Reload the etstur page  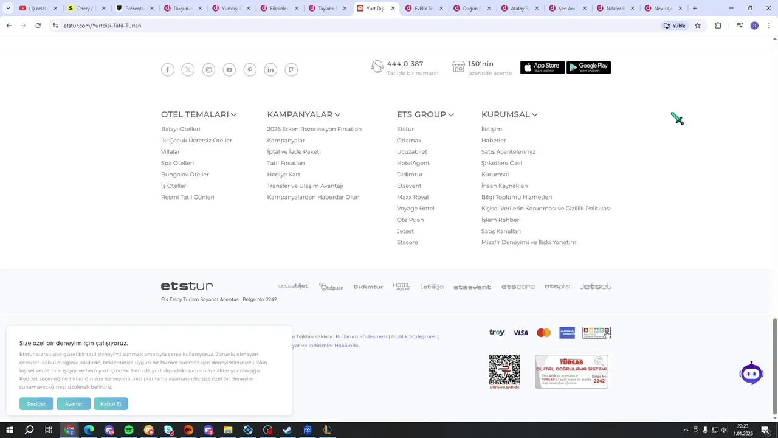point(38,26)
